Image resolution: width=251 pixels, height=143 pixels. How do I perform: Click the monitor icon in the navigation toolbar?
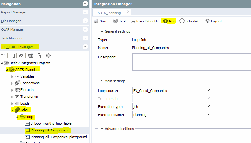(30, 55)
